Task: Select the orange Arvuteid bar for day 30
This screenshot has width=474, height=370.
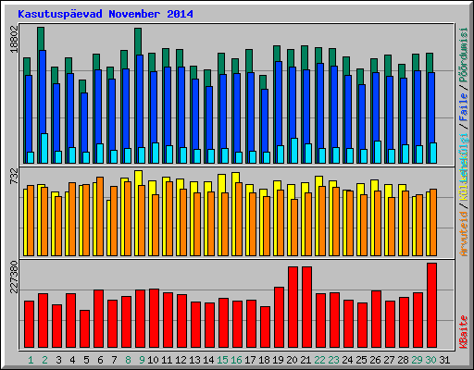Action: coord(433,222)
